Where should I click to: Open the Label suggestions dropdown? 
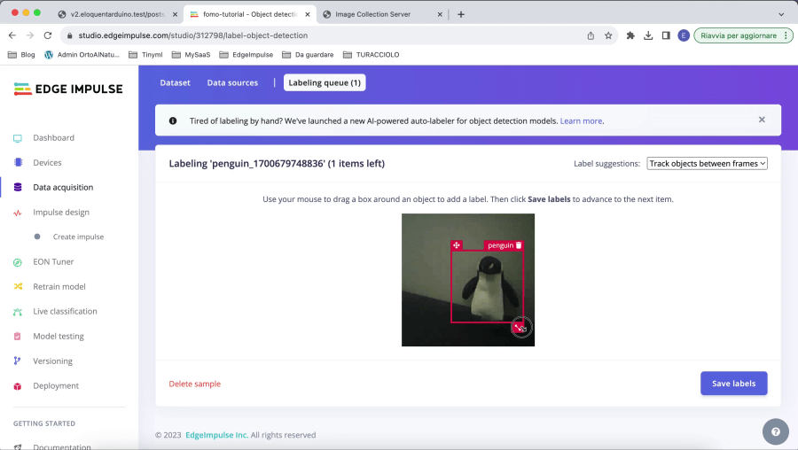(x=707, y=164)
